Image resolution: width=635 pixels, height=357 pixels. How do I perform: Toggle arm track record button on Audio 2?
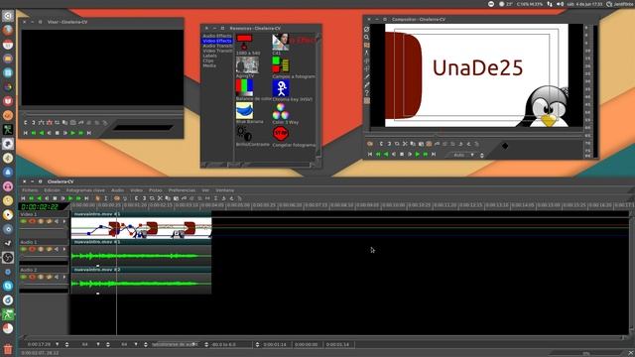[32, 277]
